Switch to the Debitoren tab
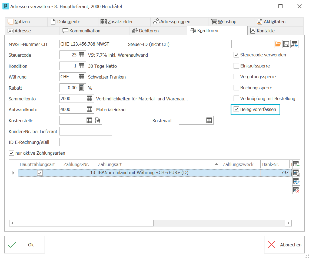The width and height of the screenshot is (309, 258). (x=158, y=31)
